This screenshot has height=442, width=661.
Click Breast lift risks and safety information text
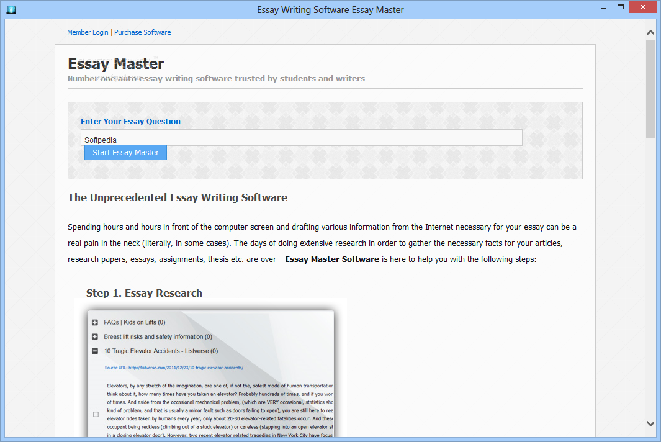(x=158, y=337)
